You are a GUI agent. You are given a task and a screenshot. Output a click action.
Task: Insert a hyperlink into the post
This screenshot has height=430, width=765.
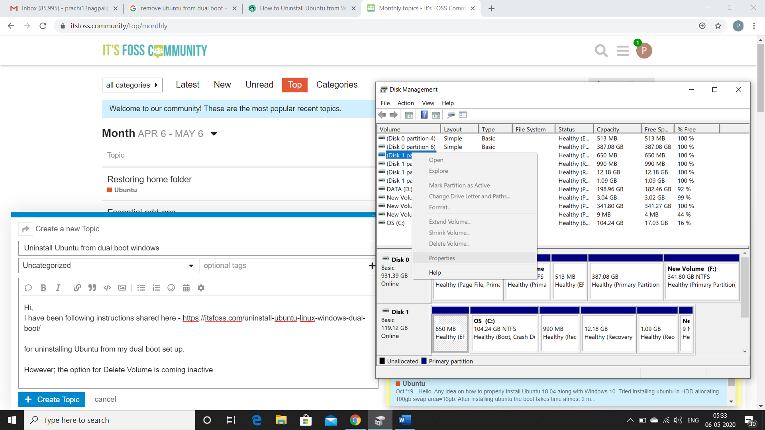[x=77, y=287]
